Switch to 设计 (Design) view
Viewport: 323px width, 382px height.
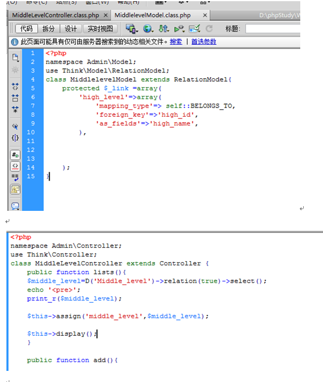click(71, 29)
